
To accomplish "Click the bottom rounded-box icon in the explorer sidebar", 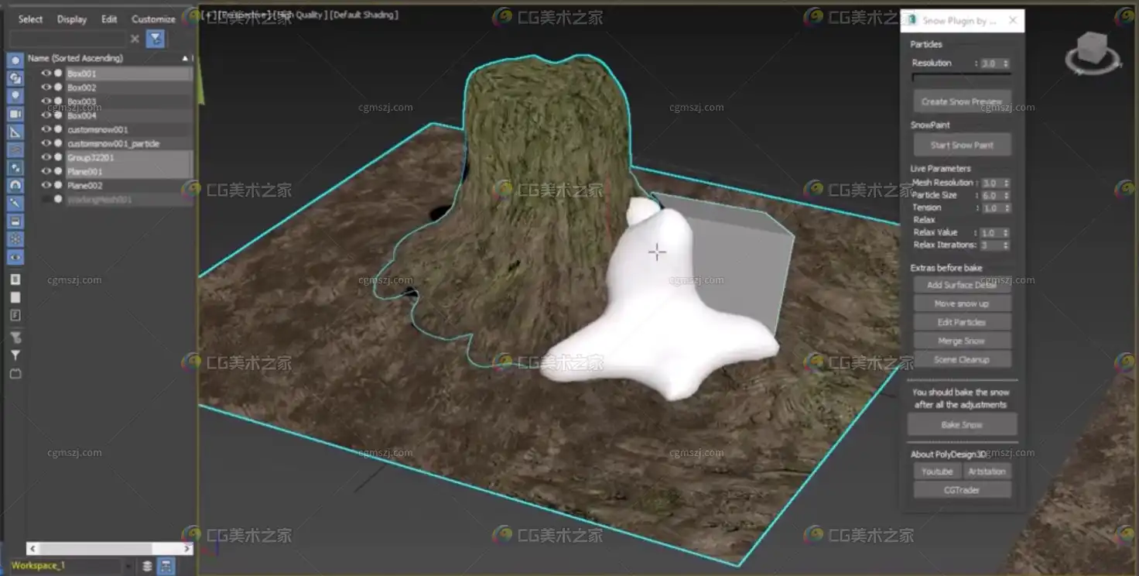I will point(15,373).
